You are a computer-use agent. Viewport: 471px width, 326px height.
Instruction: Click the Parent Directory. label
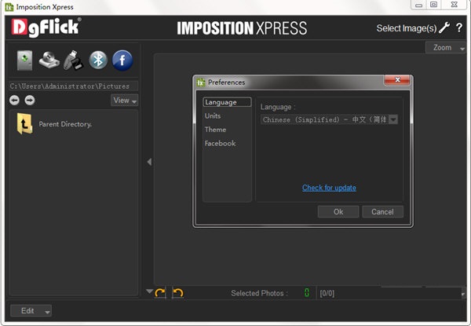point(65,124)
